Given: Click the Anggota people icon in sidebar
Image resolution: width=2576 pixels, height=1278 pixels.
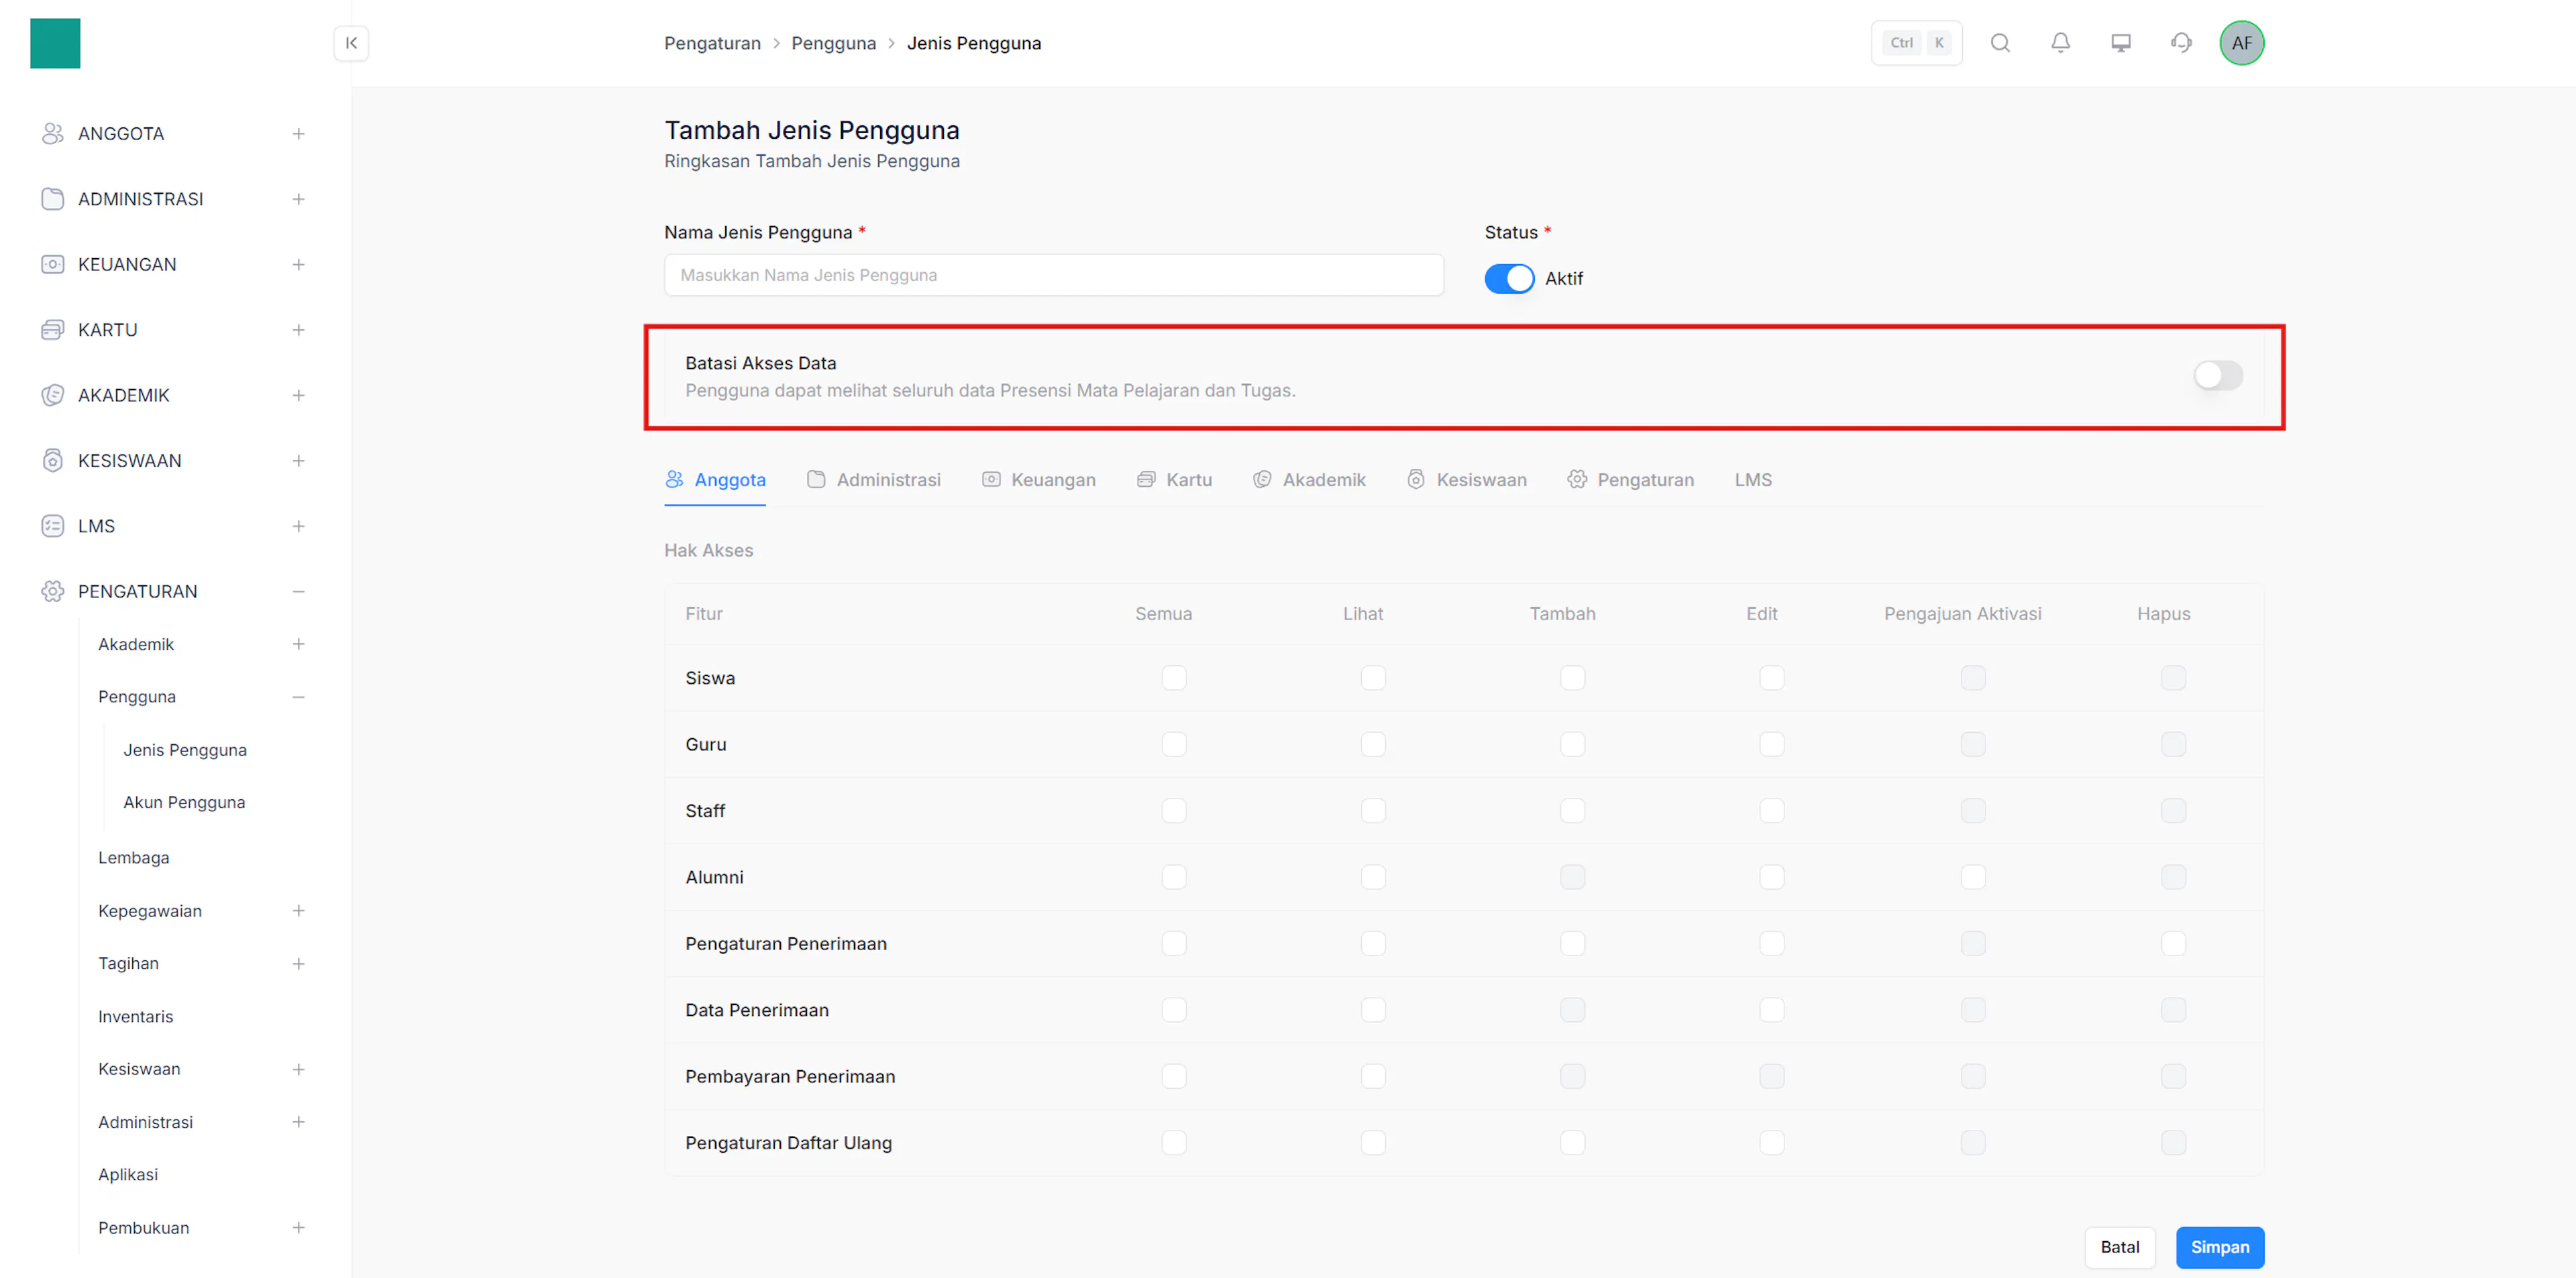Looking at the screenshot, I should (53, 134).
